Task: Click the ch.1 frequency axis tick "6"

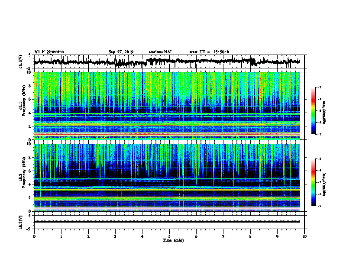Action: click(30, 99)
